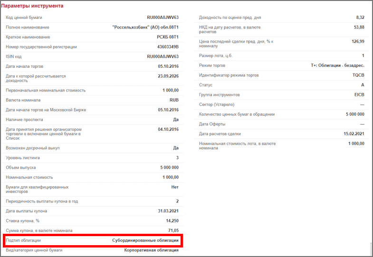
Task: Click last deal price 126,99
Action: [x=358, y=42]
